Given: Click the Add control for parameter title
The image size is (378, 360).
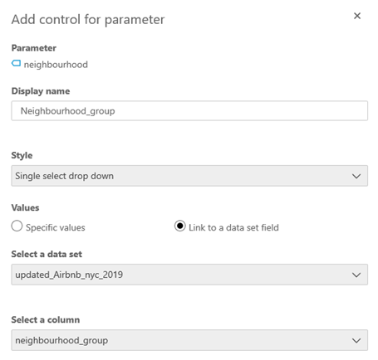Looking at the screenshot, I should [88, 20].
